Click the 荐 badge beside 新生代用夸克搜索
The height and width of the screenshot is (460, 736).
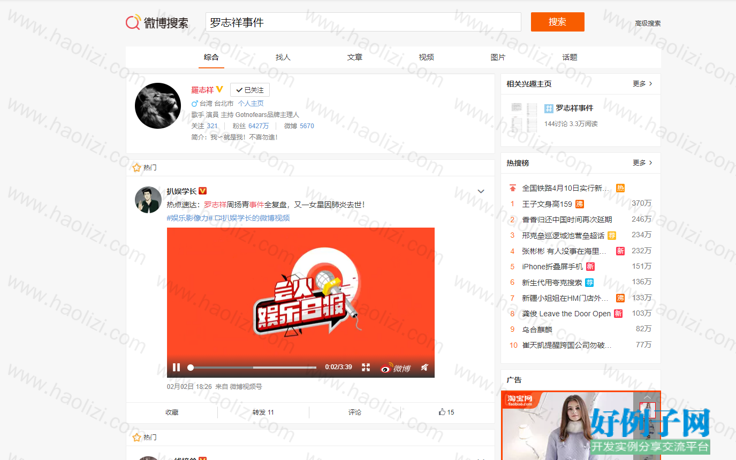[589, 283]
